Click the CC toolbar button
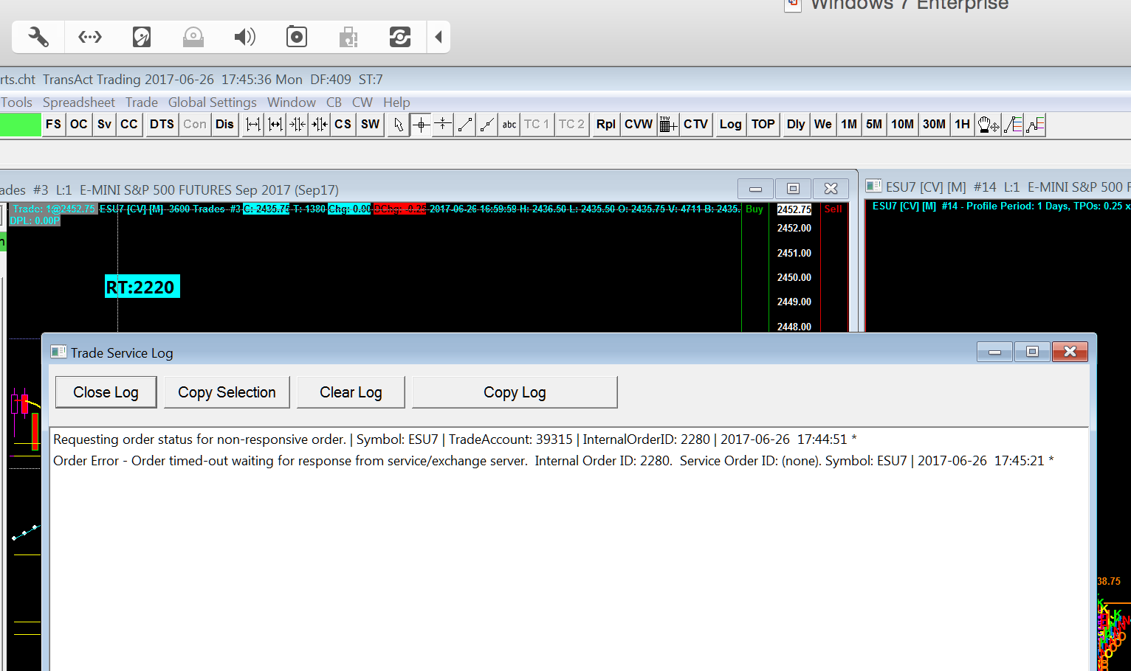This screenshot has height=671, width=1131. pyautogui.click(x=129, y=125)
